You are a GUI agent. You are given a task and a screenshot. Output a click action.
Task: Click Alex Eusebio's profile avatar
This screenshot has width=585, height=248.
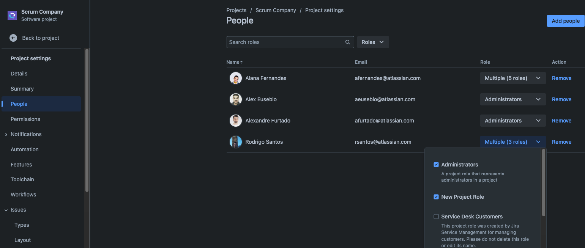[x=235, y=99]
